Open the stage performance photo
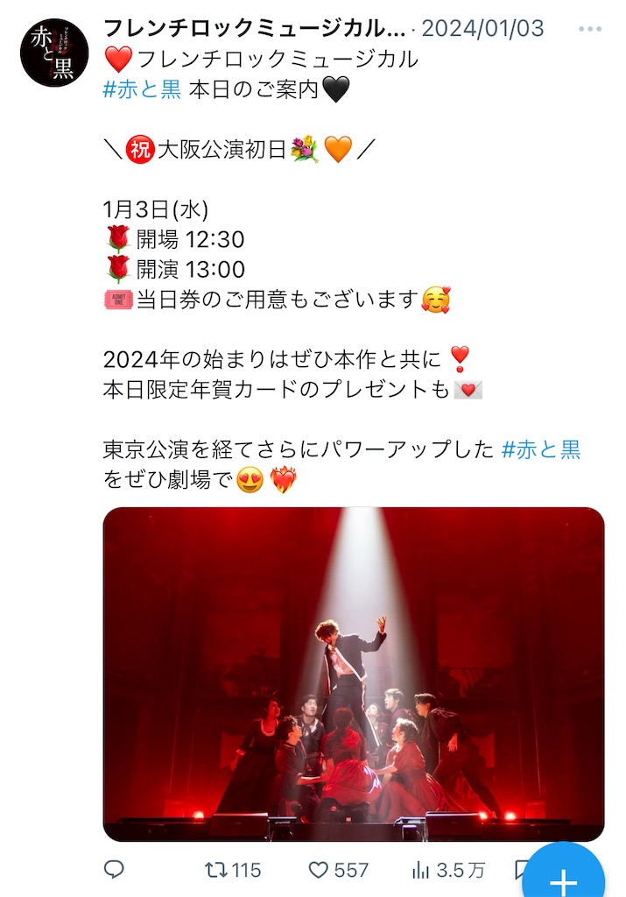626x897 pixels. [x=354, y=674]
